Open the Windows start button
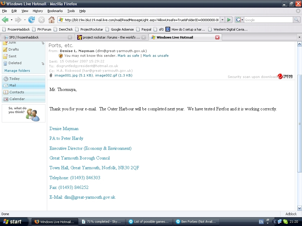This screenshot has height=226, width=302. pyautogui.click(x=14, y=222)
